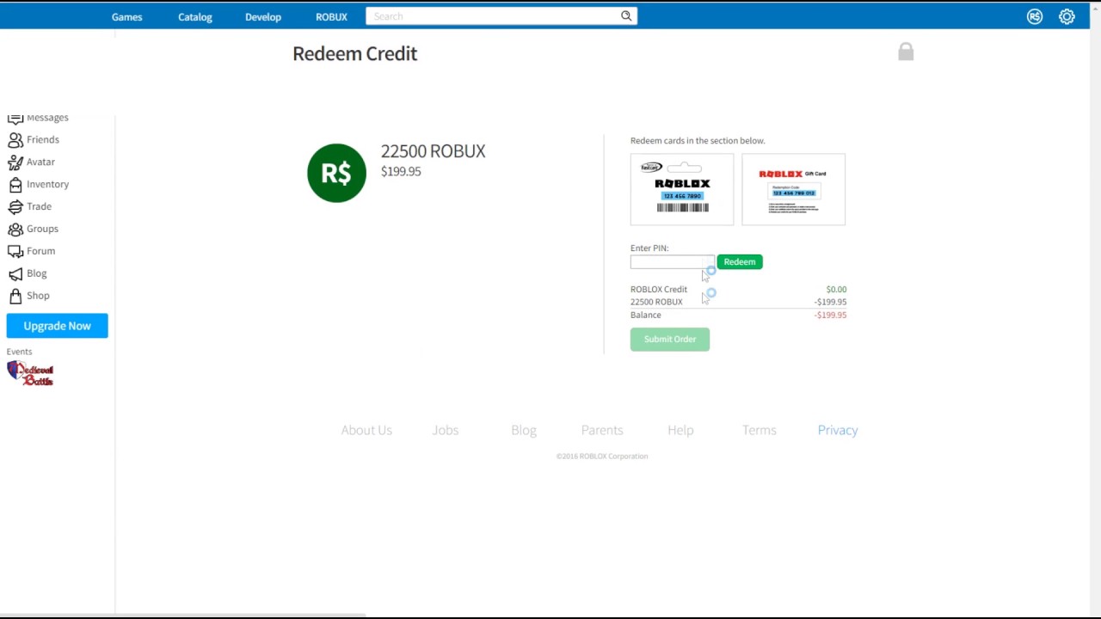
Task: Click the Trade sidebar icon
Action: click(15, 206)
